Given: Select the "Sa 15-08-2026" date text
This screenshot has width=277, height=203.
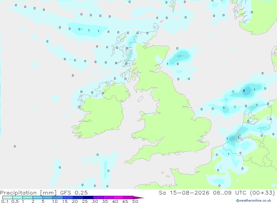Looking at the screenshot, I should coord(184,192).
